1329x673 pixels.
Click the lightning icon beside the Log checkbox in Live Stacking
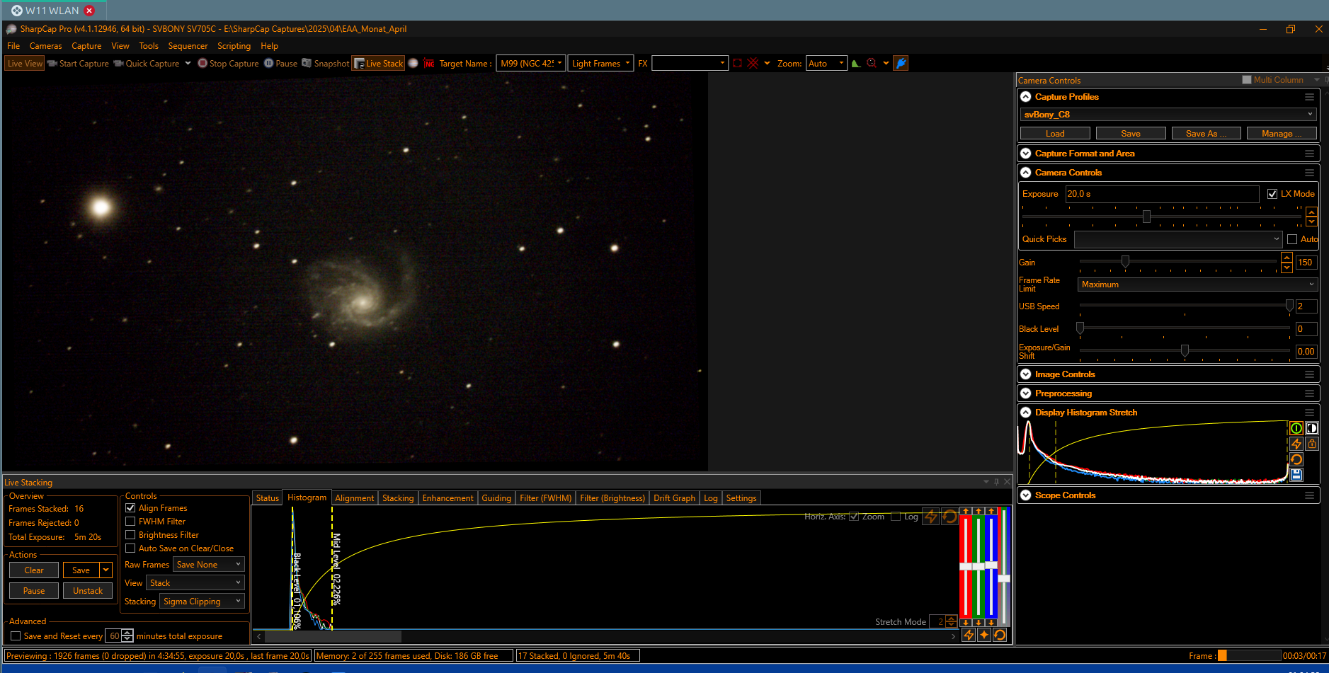(x=931, y=517)
